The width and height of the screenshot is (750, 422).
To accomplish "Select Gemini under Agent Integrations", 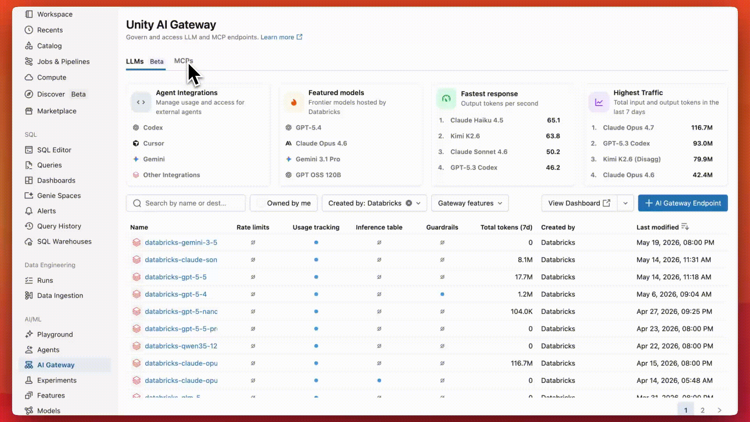I will click(x=154, y=159).
